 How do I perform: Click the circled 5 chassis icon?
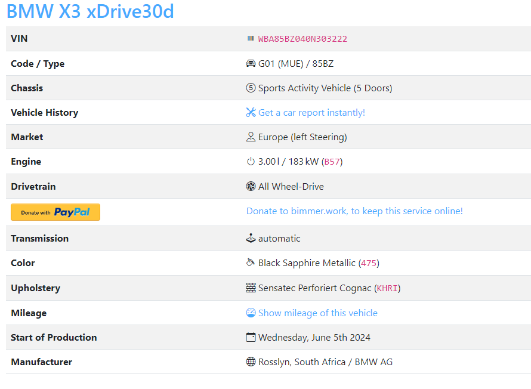pos(251,88)
